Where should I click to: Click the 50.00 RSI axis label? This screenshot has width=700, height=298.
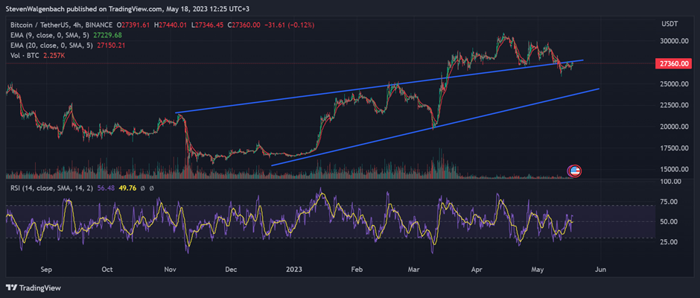[669, 221]
